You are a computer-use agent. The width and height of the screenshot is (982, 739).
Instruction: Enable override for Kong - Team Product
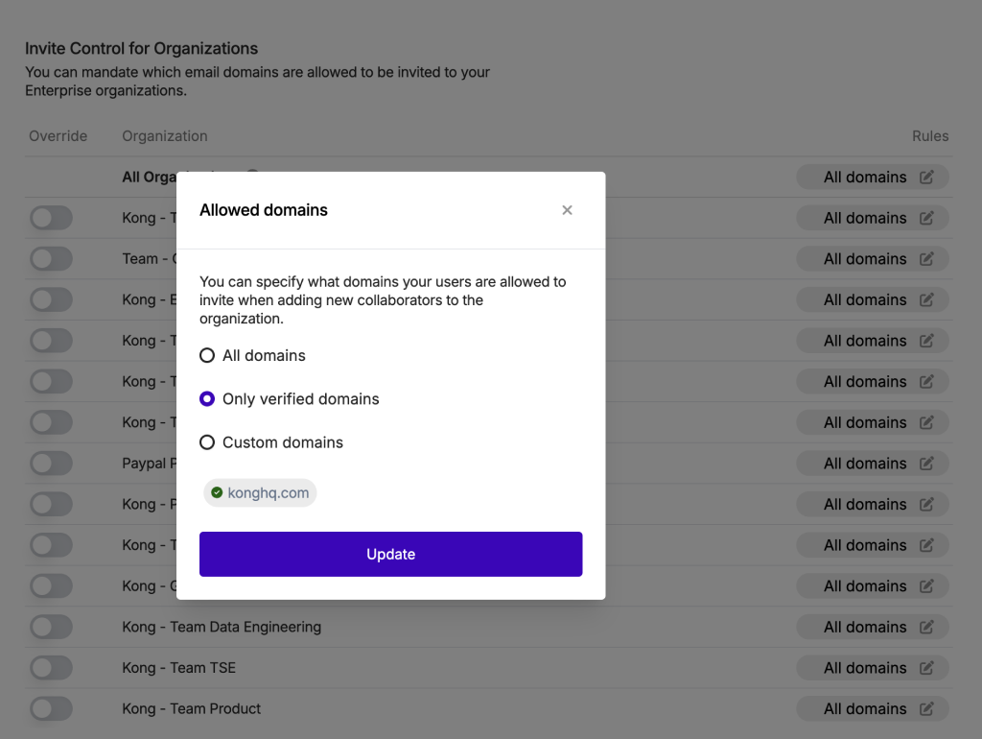click(x=52, y=709)
